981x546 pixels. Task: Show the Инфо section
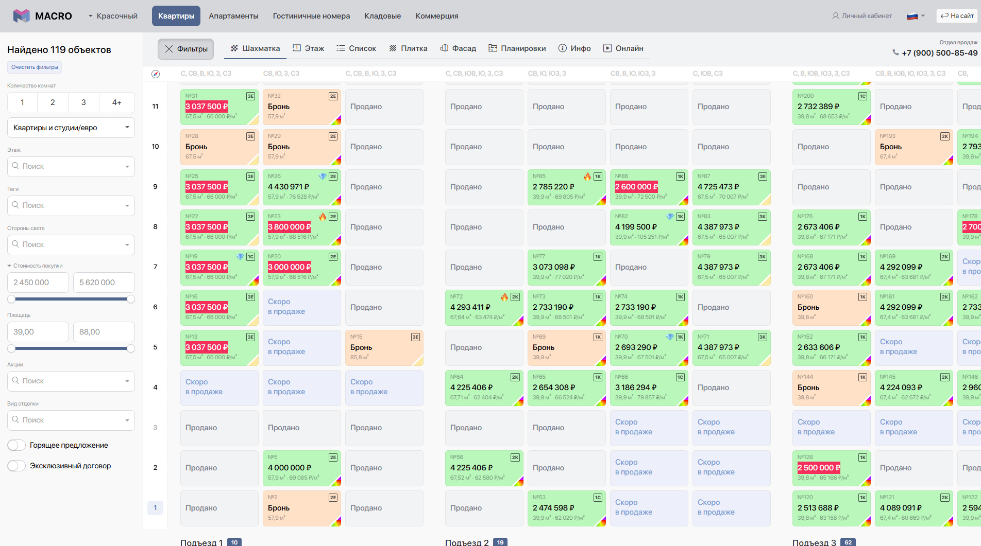(x=574, y=48)
